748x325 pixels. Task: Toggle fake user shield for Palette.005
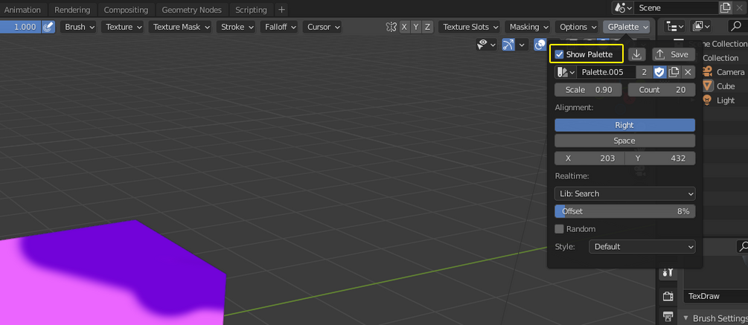coord(659,72)
